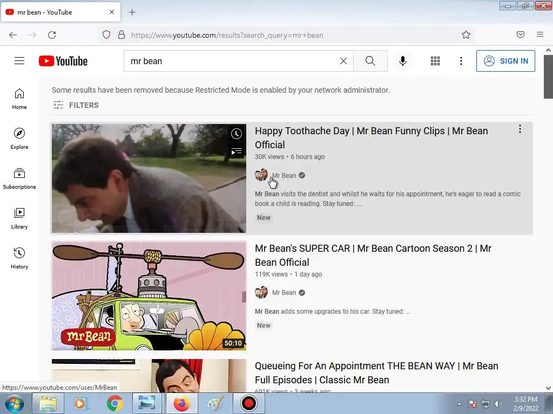Open a new browser tab
The image size is (553, 414).
click(x=132, y=12)
